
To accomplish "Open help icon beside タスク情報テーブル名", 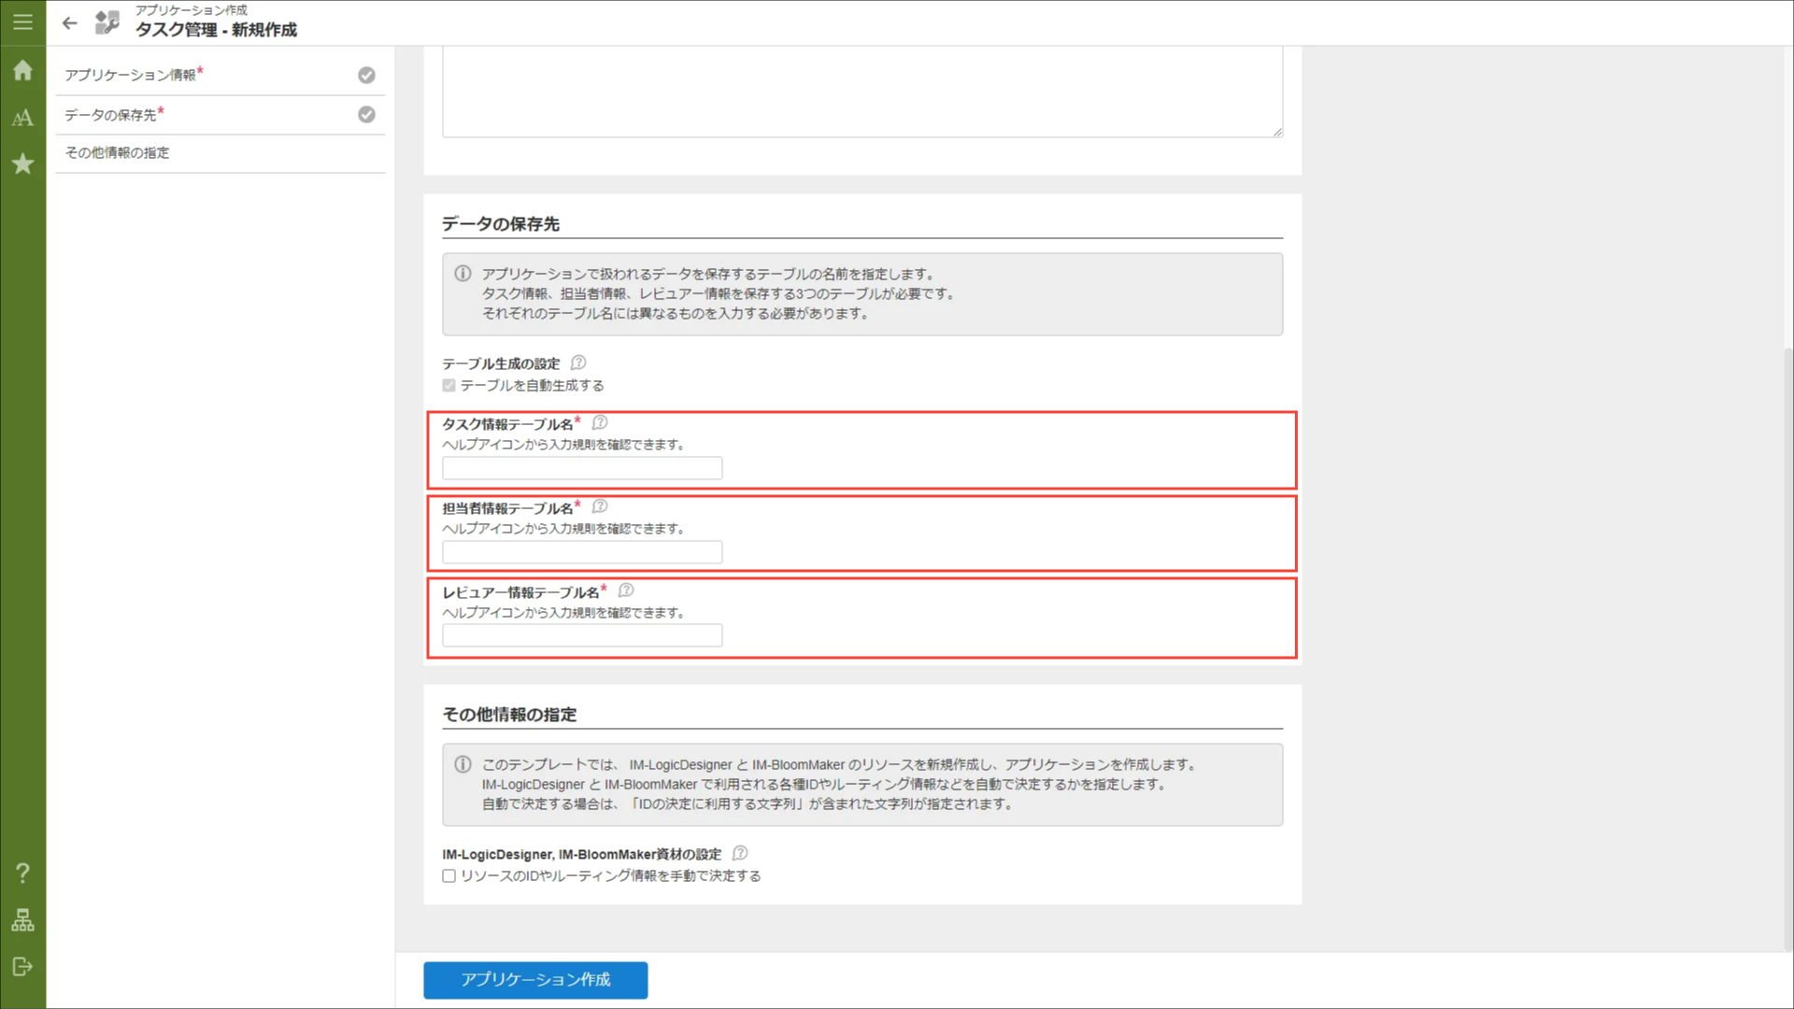I will pyautogui.click(x=600, y=422).
